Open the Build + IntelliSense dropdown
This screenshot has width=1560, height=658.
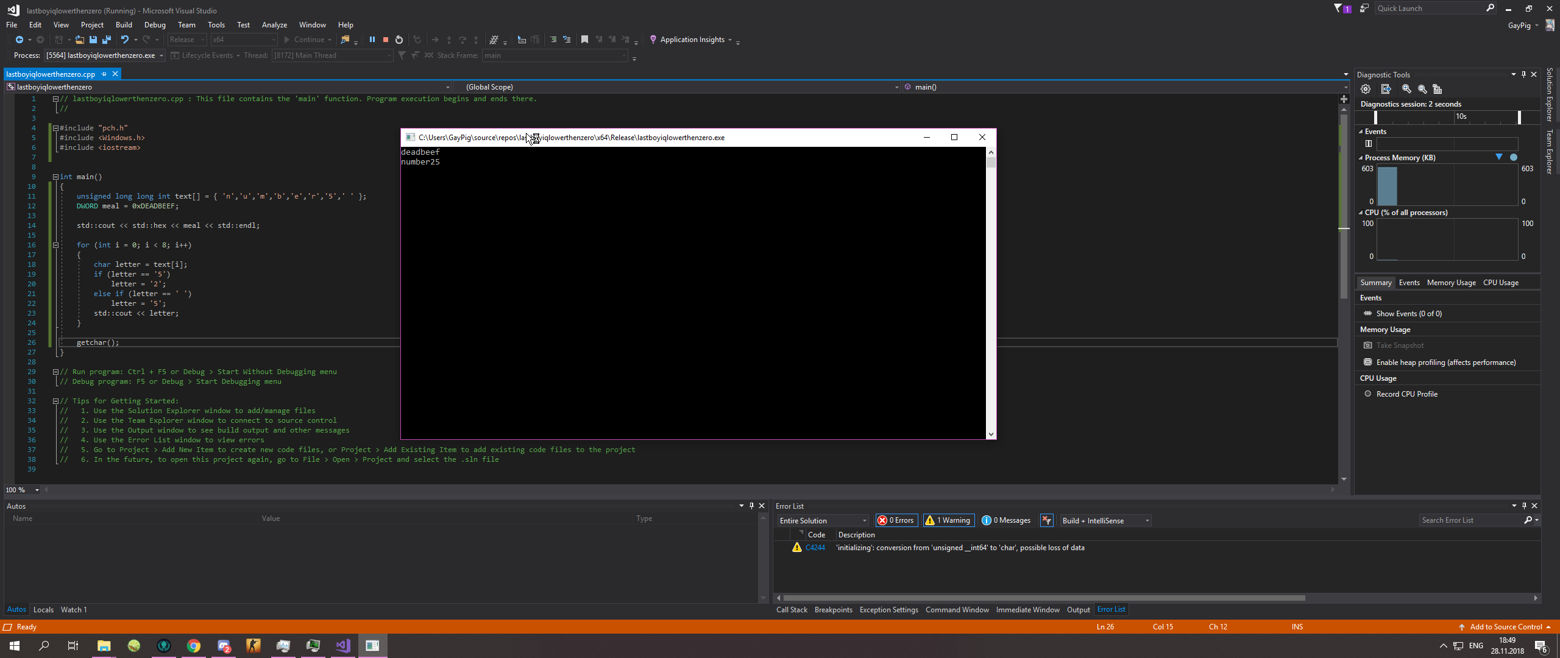click(x=1105, y=520)
